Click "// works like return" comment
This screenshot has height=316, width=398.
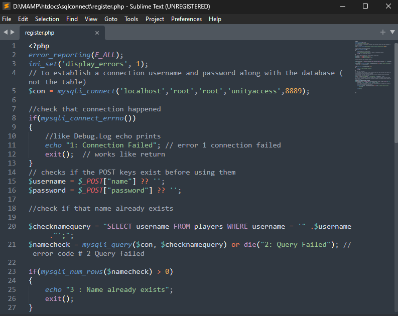coord(123,154)
